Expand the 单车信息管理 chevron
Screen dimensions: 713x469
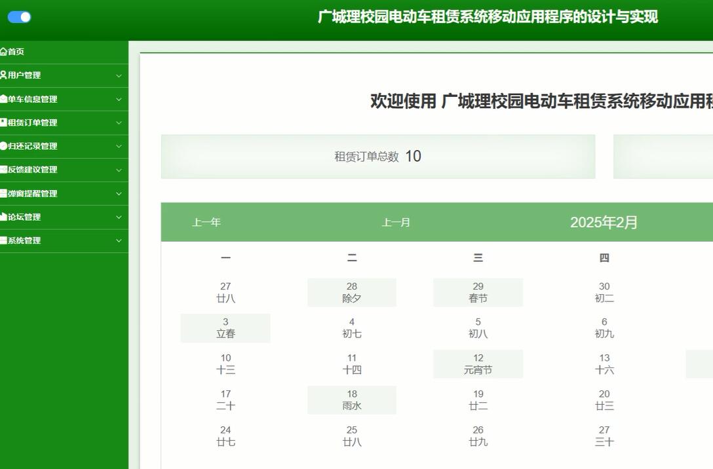tap(119, 99)
